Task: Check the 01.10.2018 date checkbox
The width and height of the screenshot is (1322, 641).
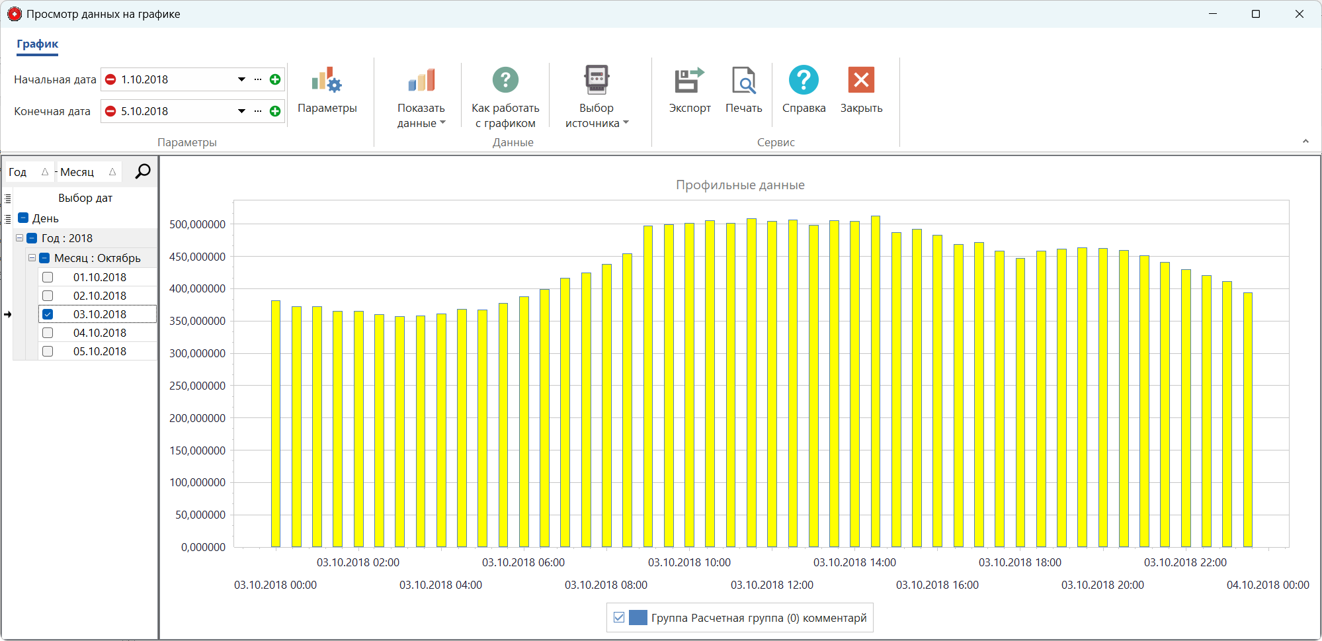Action: [x=47, y=277]
